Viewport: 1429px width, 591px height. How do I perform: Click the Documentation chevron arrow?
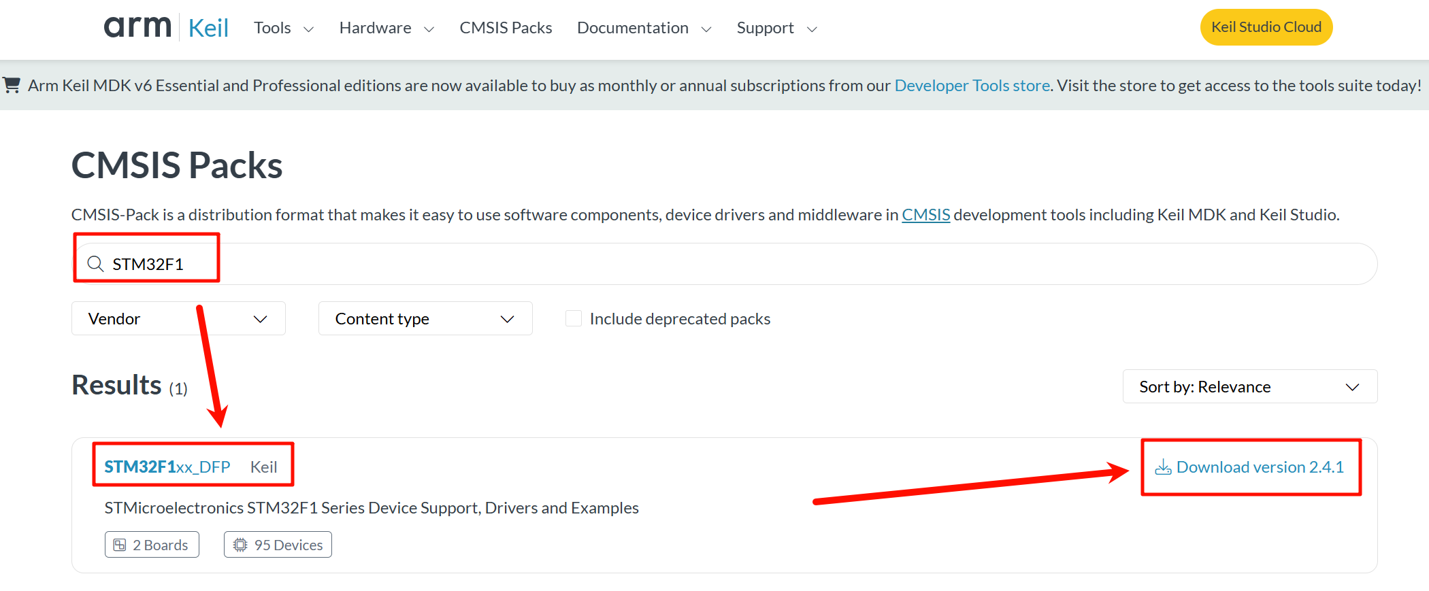click(706, 29)
